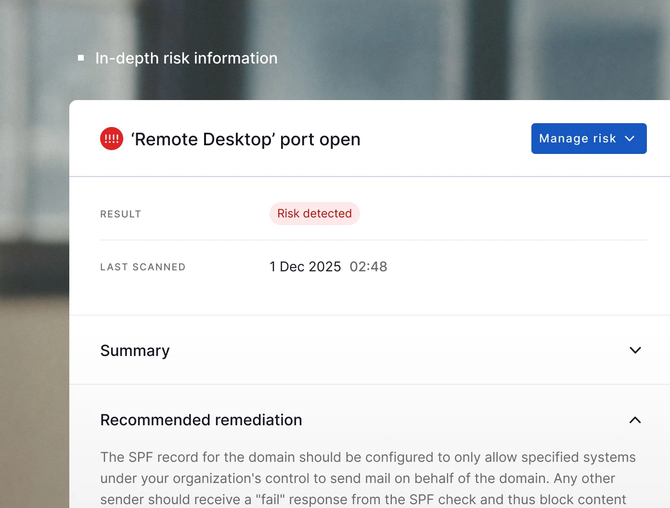
Task: Collapse the Recommended remediation chevron
Action: point(635,420)
